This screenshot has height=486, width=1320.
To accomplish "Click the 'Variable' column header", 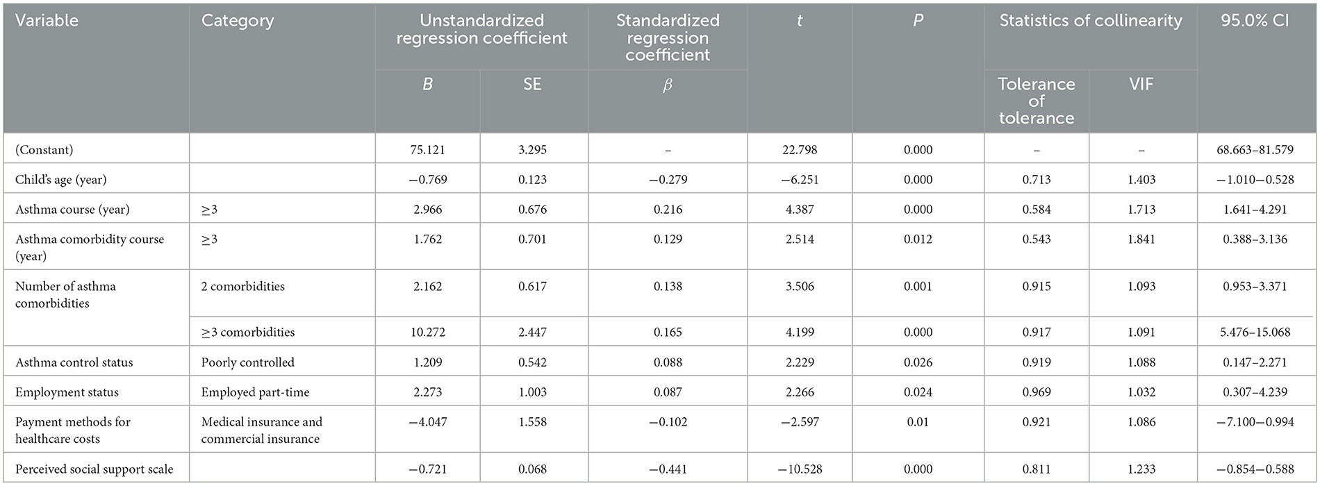I will (47, 21).
